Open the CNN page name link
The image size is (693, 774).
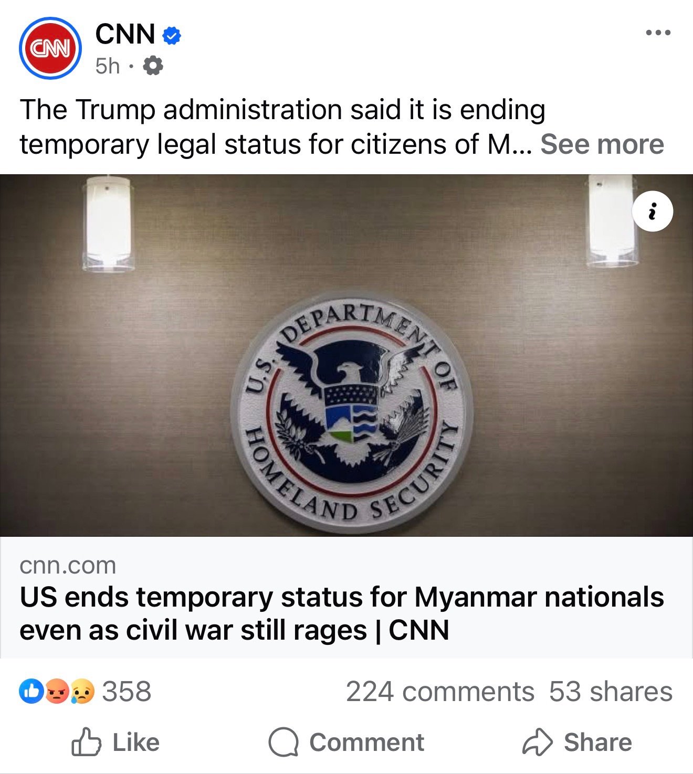pyautogui.click(x=125, y=34)
